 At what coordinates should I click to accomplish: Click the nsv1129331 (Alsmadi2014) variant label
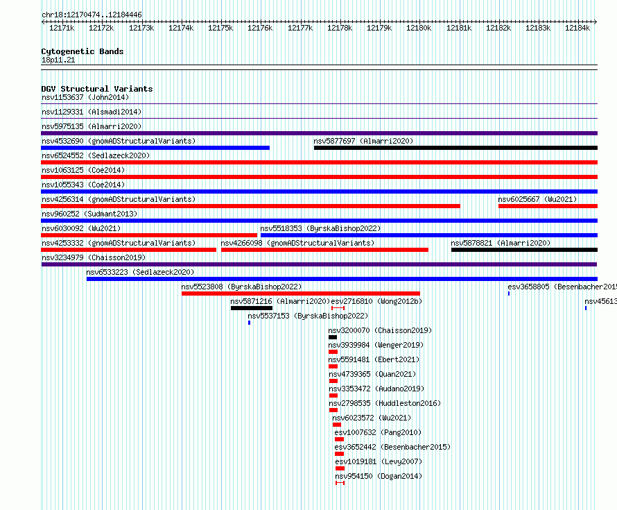pyautogui.click(x=92, y=112)
